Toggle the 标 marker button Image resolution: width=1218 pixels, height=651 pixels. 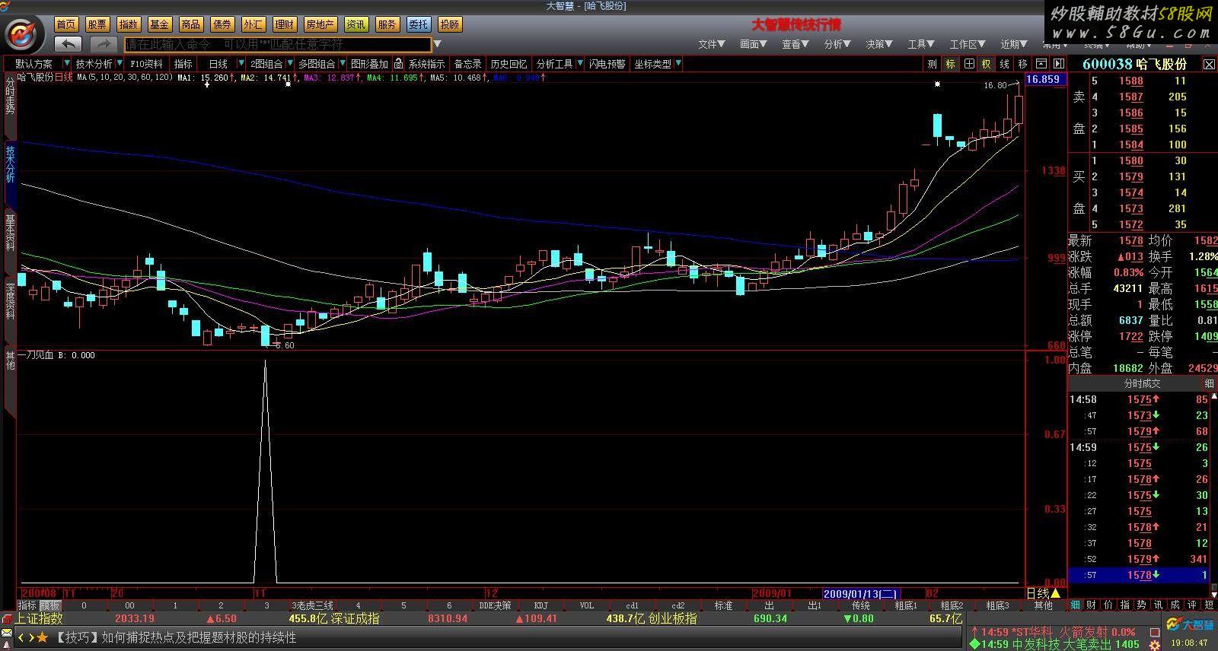(x=950, y=64)
